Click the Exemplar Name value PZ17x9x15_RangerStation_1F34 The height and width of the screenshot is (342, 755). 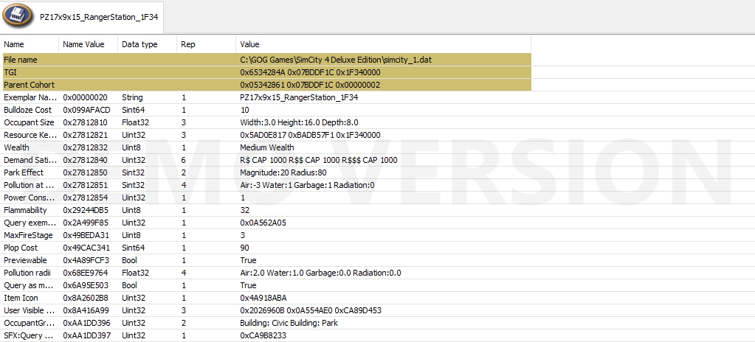(x=299, y=97)
